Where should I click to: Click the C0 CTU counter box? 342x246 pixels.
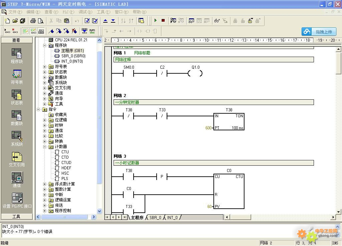(x=229, y=191)
